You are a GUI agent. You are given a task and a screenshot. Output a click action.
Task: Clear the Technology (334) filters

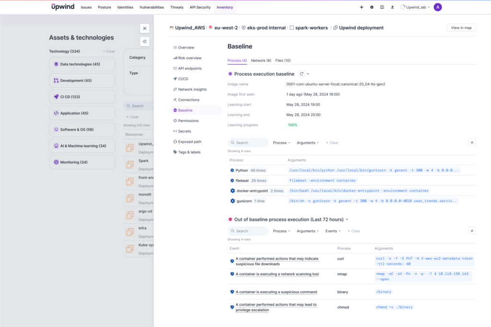click(109, 51)
